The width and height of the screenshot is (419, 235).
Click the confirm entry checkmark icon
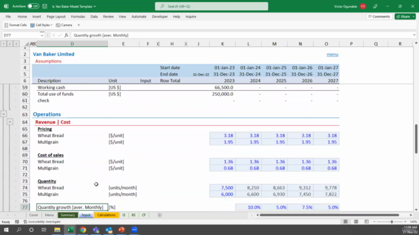(60, 35)
